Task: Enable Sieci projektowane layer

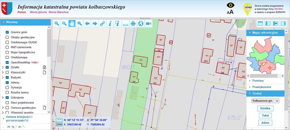Action: click(7, 103)
